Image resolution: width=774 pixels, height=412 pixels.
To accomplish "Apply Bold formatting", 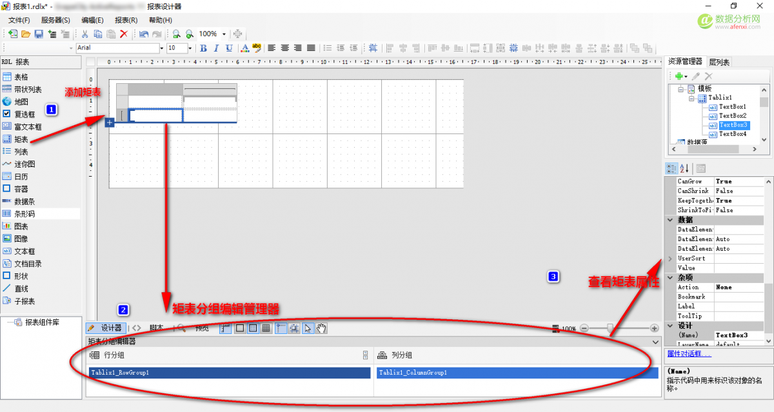I will coord(204,48).
